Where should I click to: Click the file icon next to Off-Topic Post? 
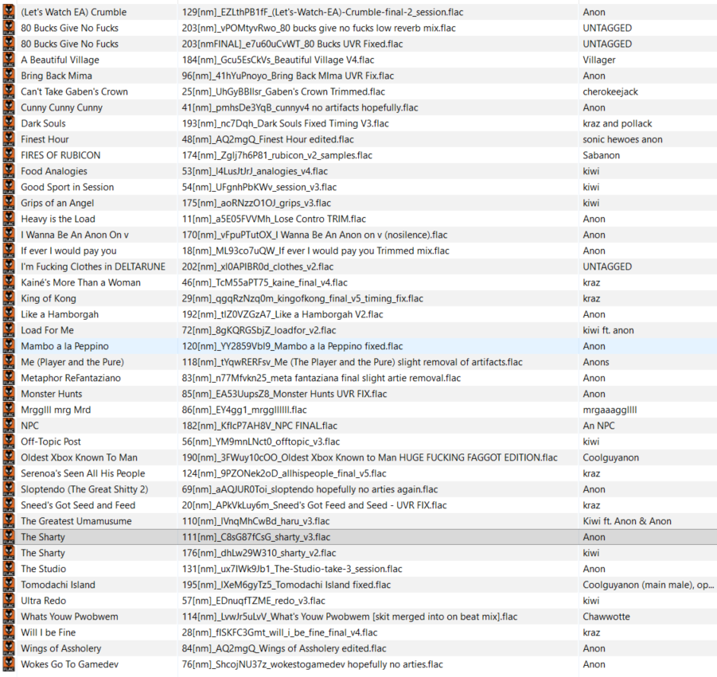[9, 442]
